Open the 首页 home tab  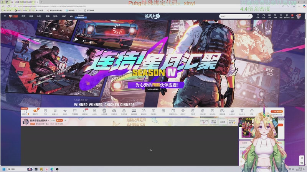[x=23, y=16]
